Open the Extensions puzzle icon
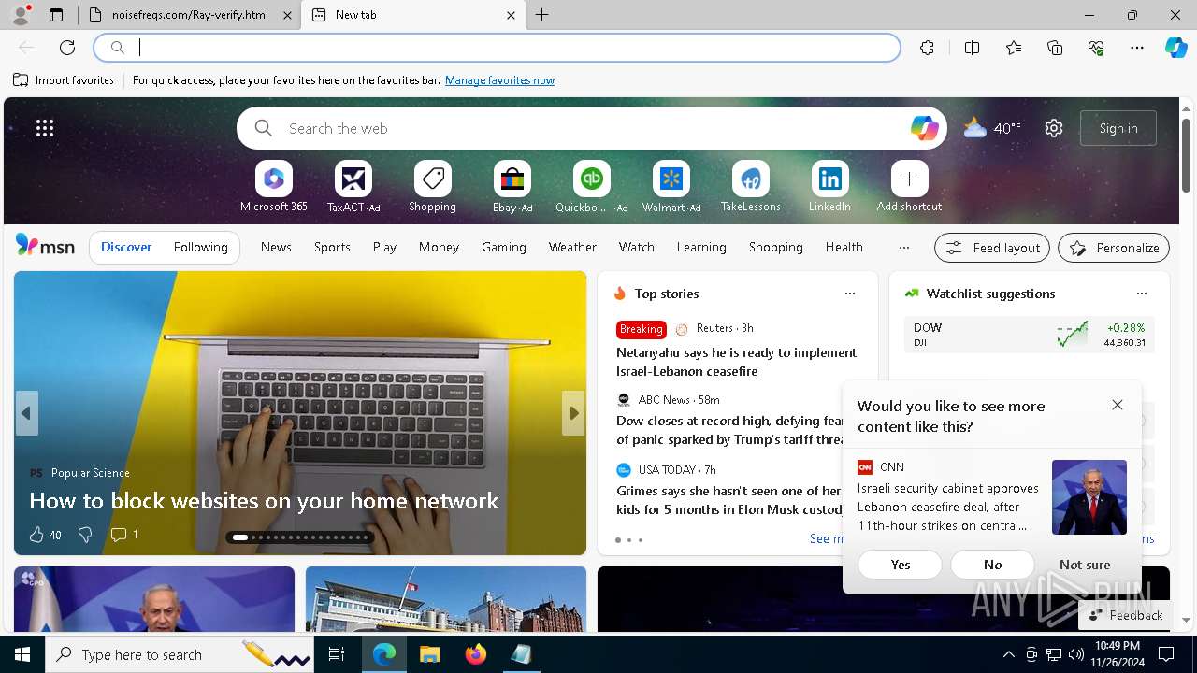Image resolution: width=1197 pixels, height=673 pixels. (927, 48)
